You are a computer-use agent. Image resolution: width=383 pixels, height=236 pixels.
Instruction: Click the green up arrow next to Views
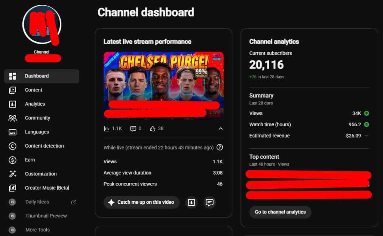367,113
